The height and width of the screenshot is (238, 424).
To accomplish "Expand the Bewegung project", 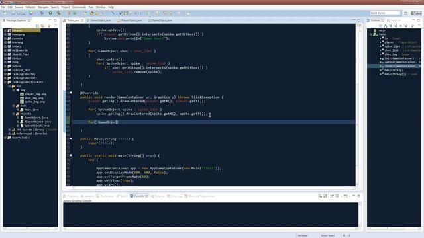I will point(5,34).
